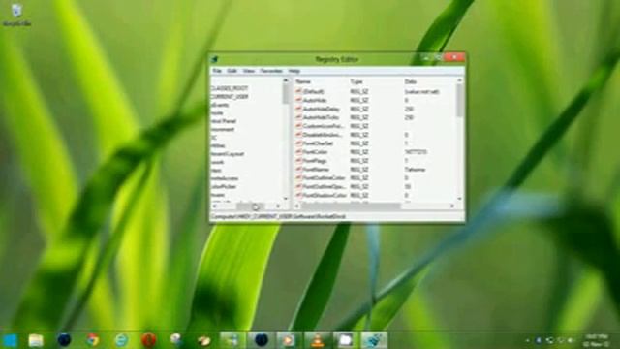Click the values pane vertical scrollbar thumb
Image resolution: width=620 pixels, height=349 pixels.
[x=459, y=101]
